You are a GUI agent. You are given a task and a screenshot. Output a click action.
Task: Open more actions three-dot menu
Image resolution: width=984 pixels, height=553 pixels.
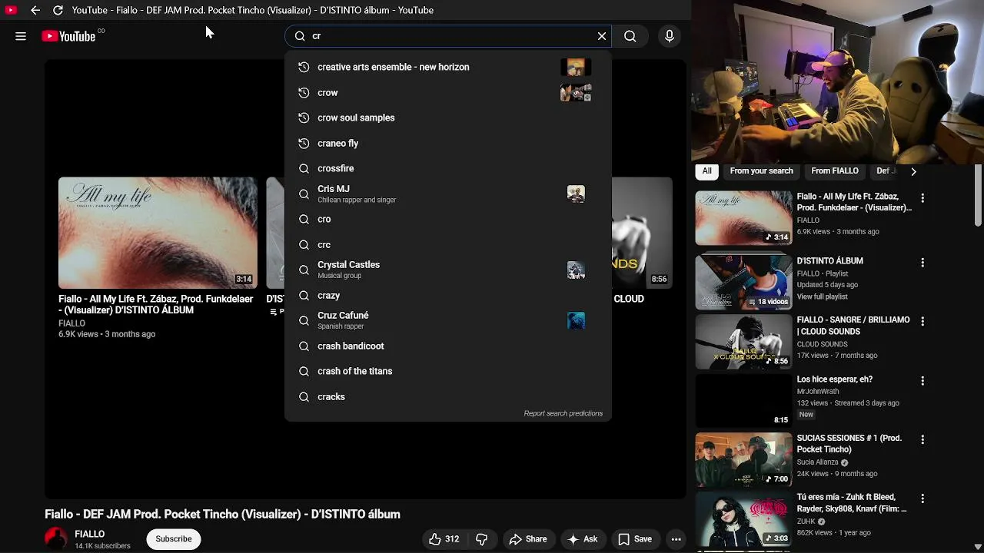pos(676,539)
